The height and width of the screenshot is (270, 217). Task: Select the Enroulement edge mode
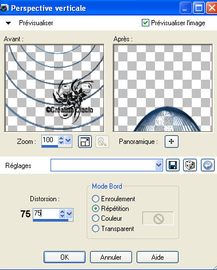[95, 199]
